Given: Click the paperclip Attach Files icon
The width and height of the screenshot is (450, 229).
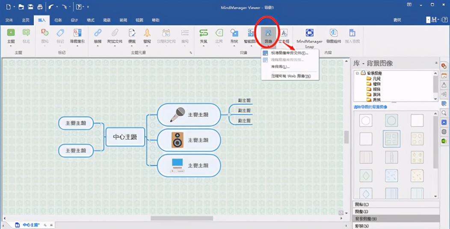Looking at the screenshot, I should (x=115, y=32).
